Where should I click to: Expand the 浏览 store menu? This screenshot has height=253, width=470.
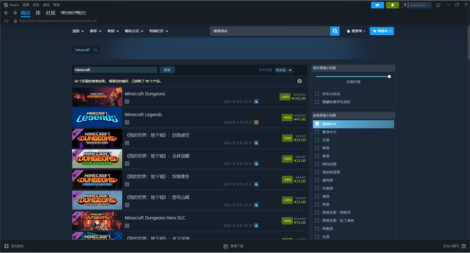[78, 31]
